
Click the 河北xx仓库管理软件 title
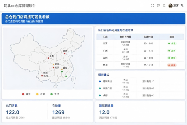pos(20,6)
